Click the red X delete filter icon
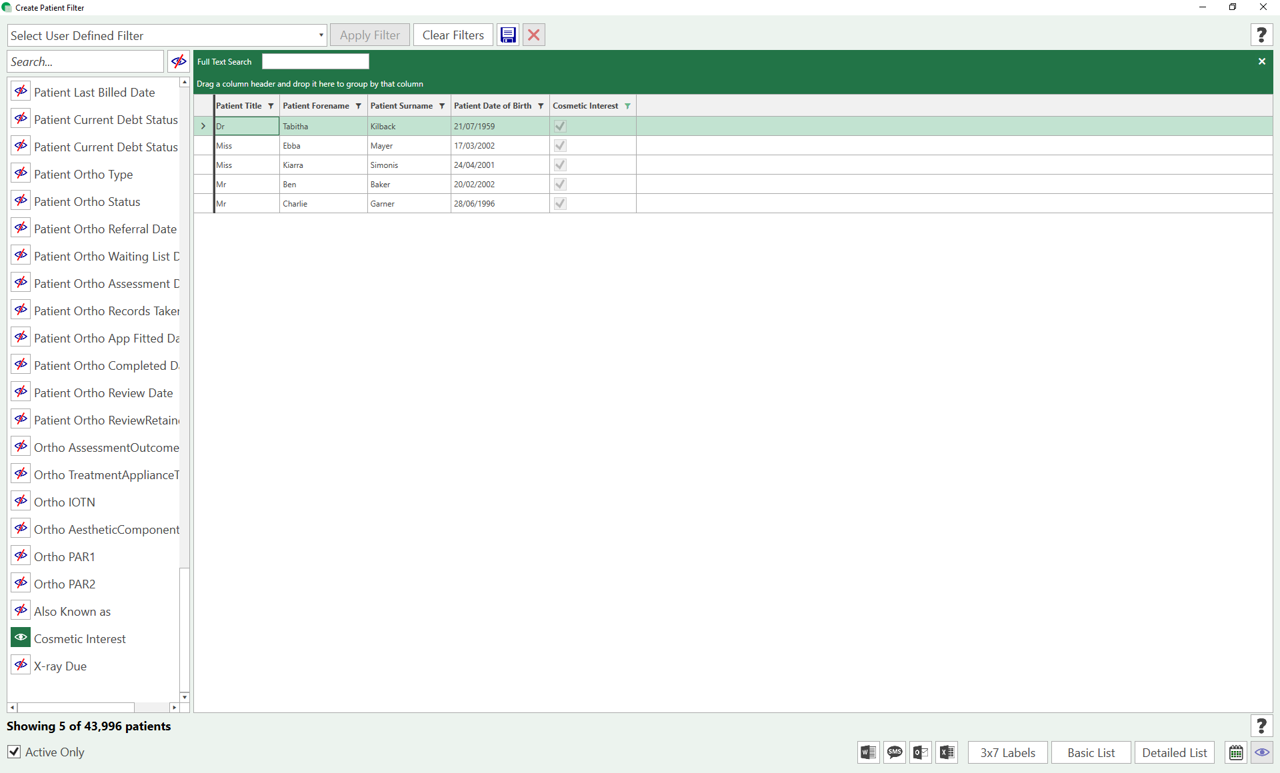The height and width of the screenshot is (773, 1280). [x=534, y=35]
